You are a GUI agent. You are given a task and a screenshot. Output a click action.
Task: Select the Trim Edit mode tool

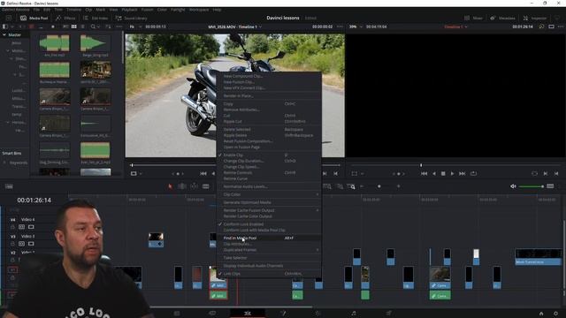pos(182,186)
